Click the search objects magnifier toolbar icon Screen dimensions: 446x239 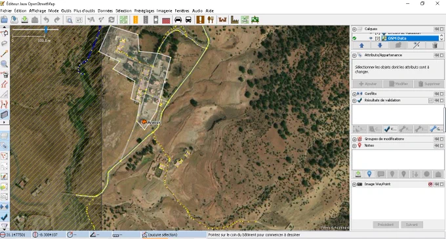[x=69, y=20]
